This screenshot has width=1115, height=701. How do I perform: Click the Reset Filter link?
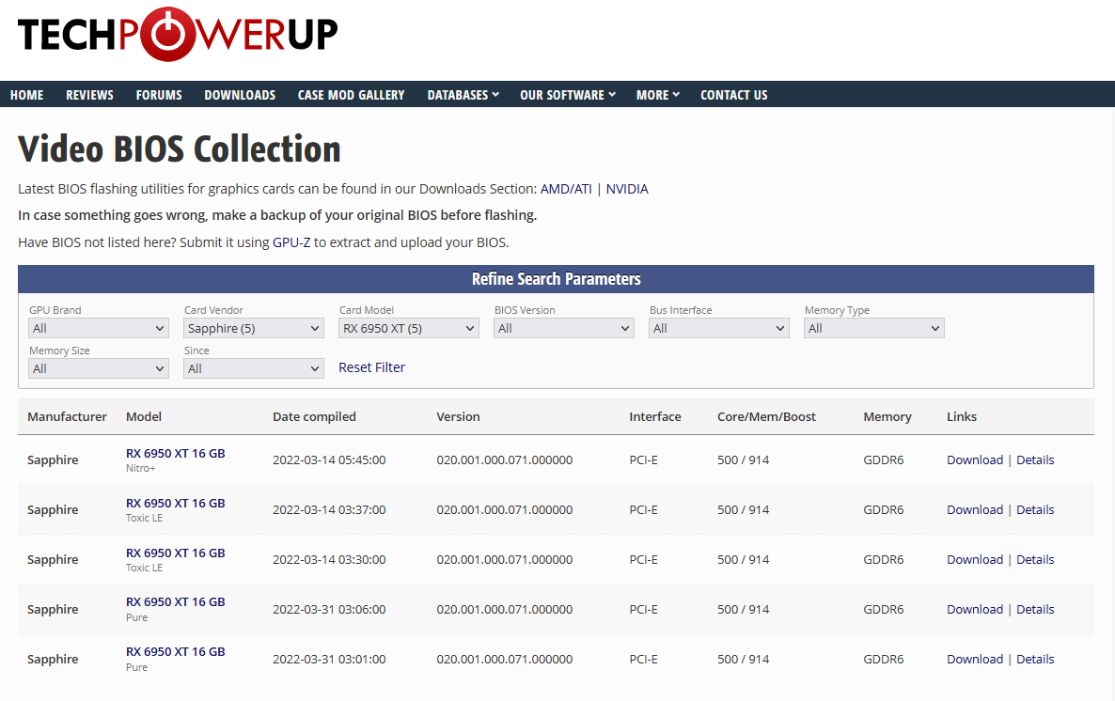[372, 367]
